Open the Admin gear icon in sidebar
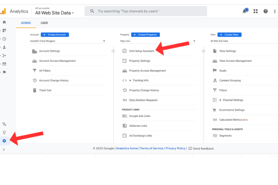 pos(4,141)
